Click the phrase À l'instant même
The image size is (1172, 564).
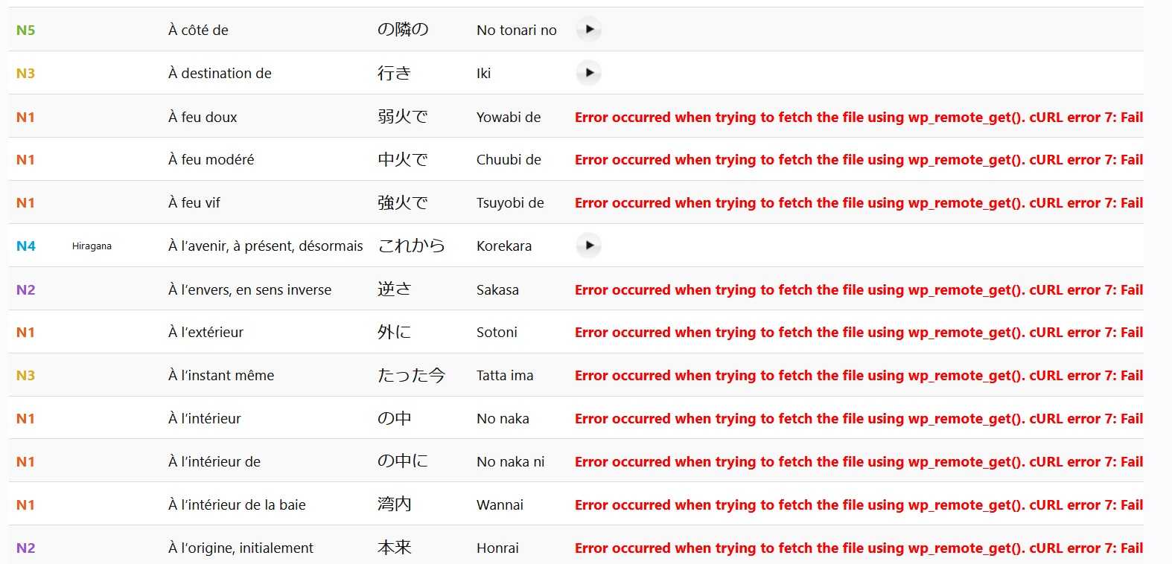(221, 376)
